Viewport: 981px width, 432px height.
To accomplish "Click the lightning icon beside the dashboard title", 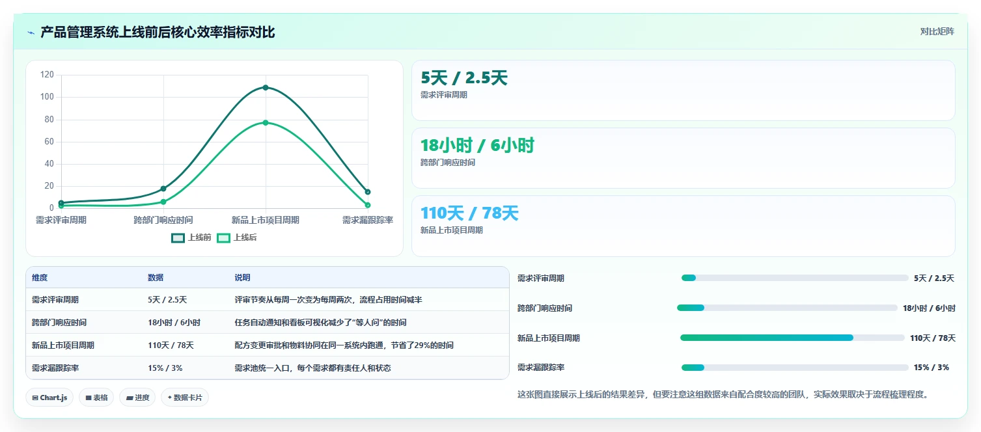I will pos(31,33).
